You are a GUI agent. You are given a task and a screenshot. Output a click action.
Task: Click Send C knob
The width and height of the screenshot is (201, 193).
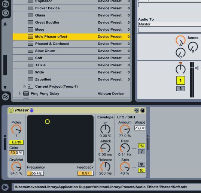(x=180, y=52)
